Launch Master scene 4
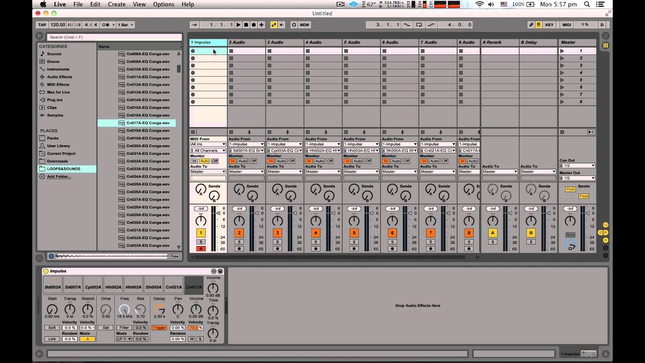The height and width of the screenshot is (363, 645). pyautogui.click(x=562, y=73)
